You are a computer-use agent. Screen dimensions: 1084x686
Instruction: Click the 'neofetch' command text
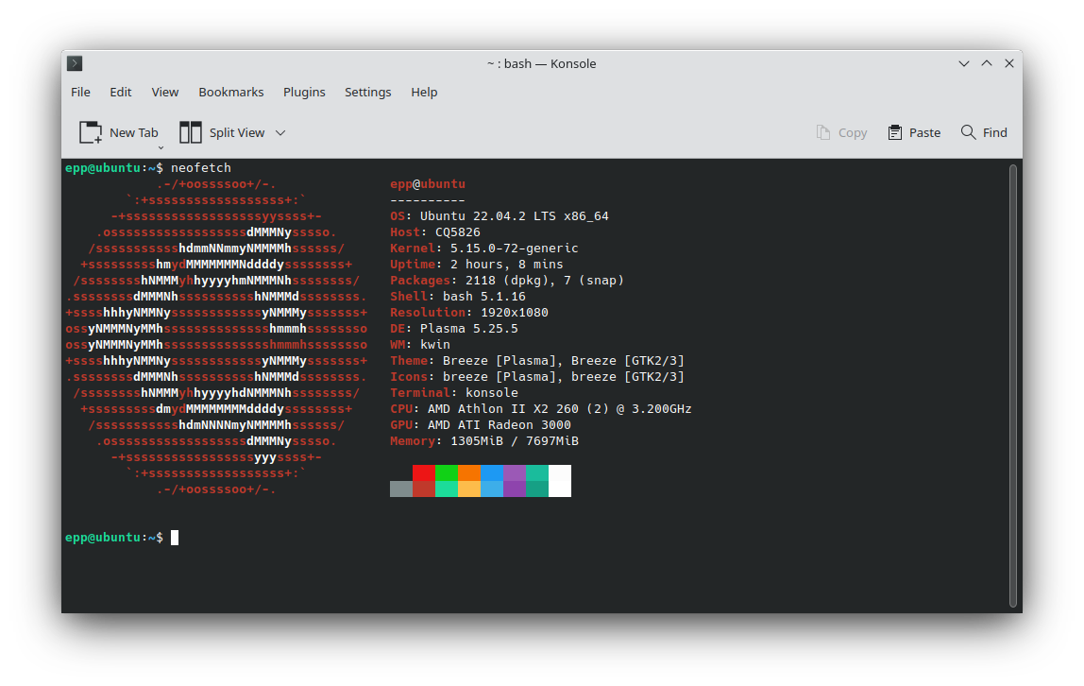tap(201, 168)
